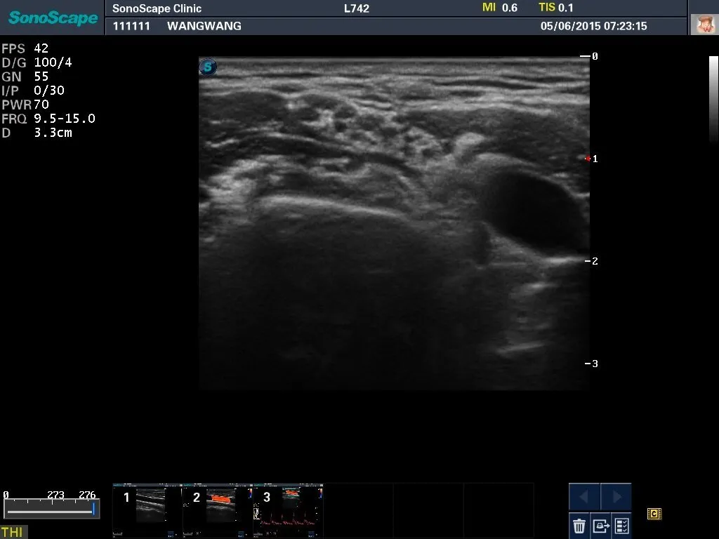Click the yellow cine film icon
The image size is (719, 539).
click(x=654, y=514)
